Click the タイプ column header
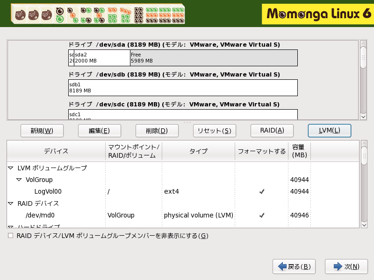The height and width of the screenshot is (280, 374). (198, 151)
